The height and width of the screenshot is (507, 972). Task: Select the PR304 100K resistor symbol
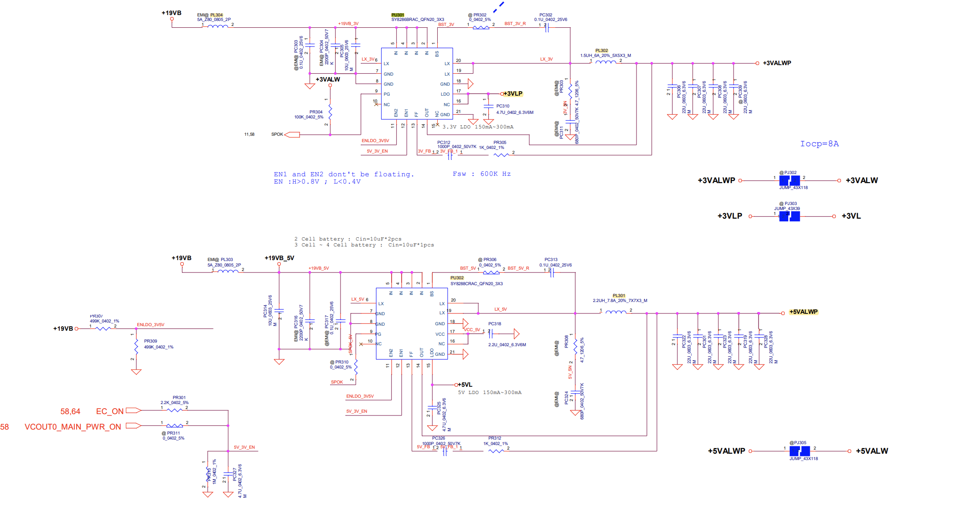click(330, 112)
